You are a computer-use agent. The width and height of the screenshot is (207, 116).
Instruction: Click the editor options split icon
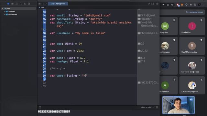click(x=153, y=4)
